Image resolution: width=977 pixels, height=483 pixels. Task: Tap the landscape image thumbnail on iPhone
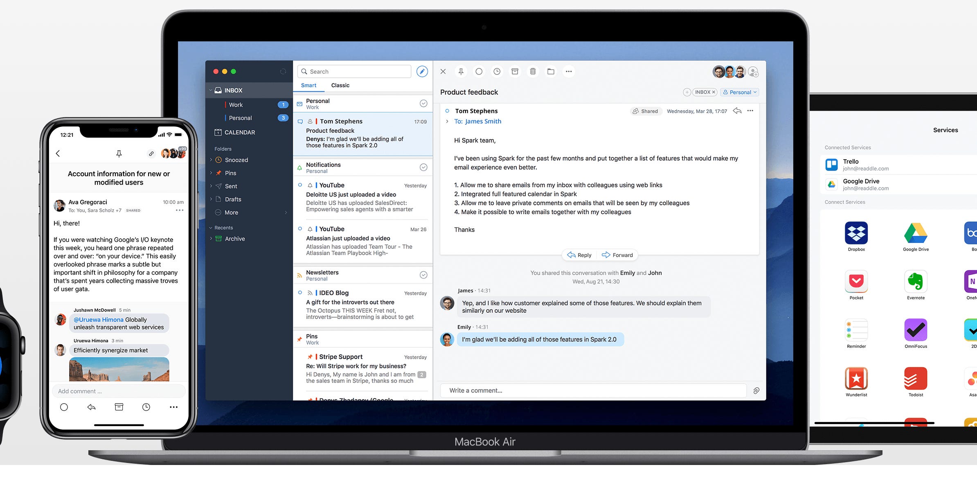click(x=119, y=370)
